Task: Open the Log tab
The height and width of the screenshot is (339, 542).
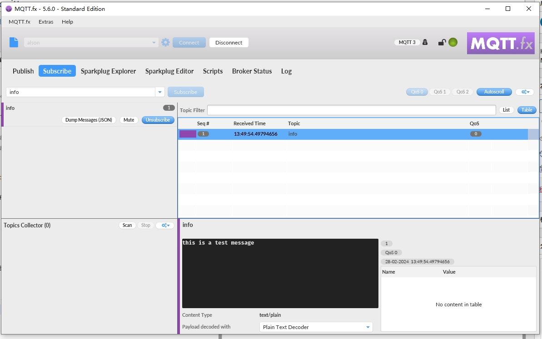Action: (x=286, y=71)
